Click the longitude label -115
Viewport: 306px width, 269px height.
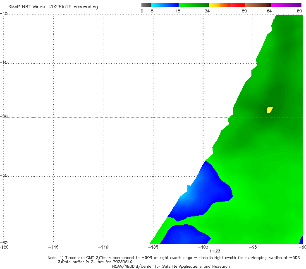tap(53, 247)
